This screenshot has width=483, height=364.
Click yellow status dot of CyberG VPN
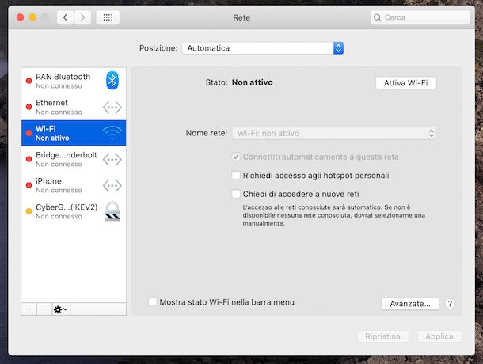[x=29, y=211]
